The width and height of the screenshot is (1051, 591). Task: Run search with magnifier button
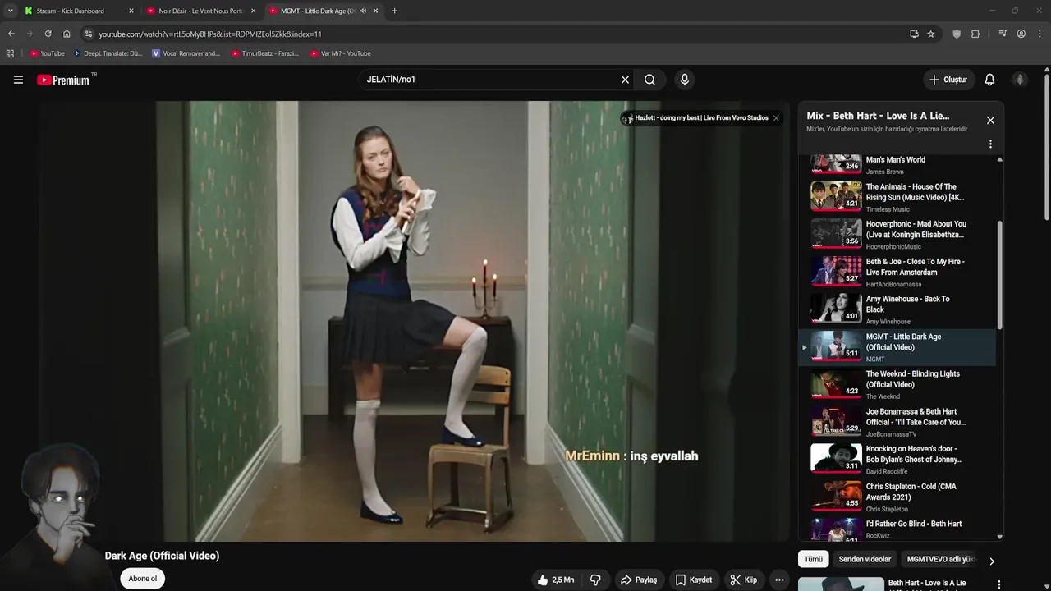point(649,80)
